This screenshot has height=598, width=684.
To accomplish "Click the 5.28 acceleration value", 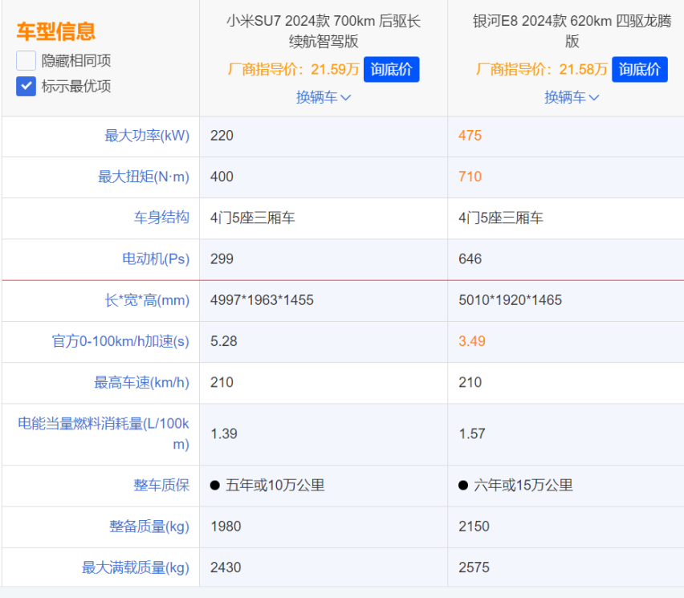I will point(223,341).
